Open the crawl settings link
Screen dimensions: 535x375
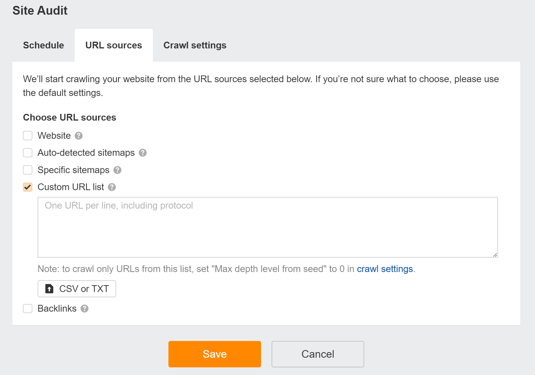(385, 269)
